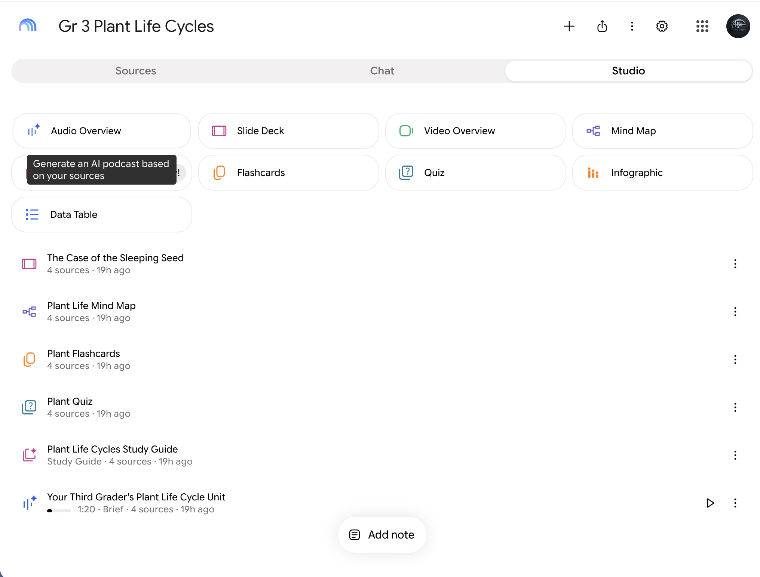The image size is (760, 577).
Task: Open more options for Plant Quiz
Action: [735, 407]
